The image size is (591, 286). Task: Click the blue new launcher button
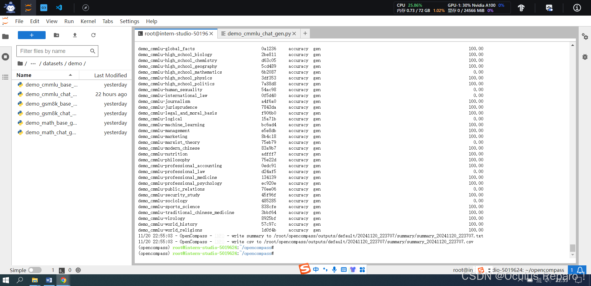pyautogui.click(x=31, y=35)
